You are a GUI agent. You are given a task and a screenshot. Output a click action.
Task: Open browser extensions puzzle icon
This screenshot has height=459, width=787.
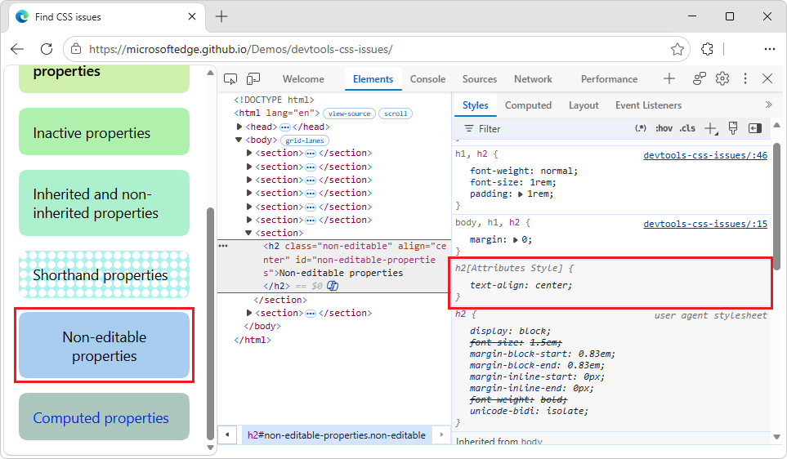coord(707,49)
